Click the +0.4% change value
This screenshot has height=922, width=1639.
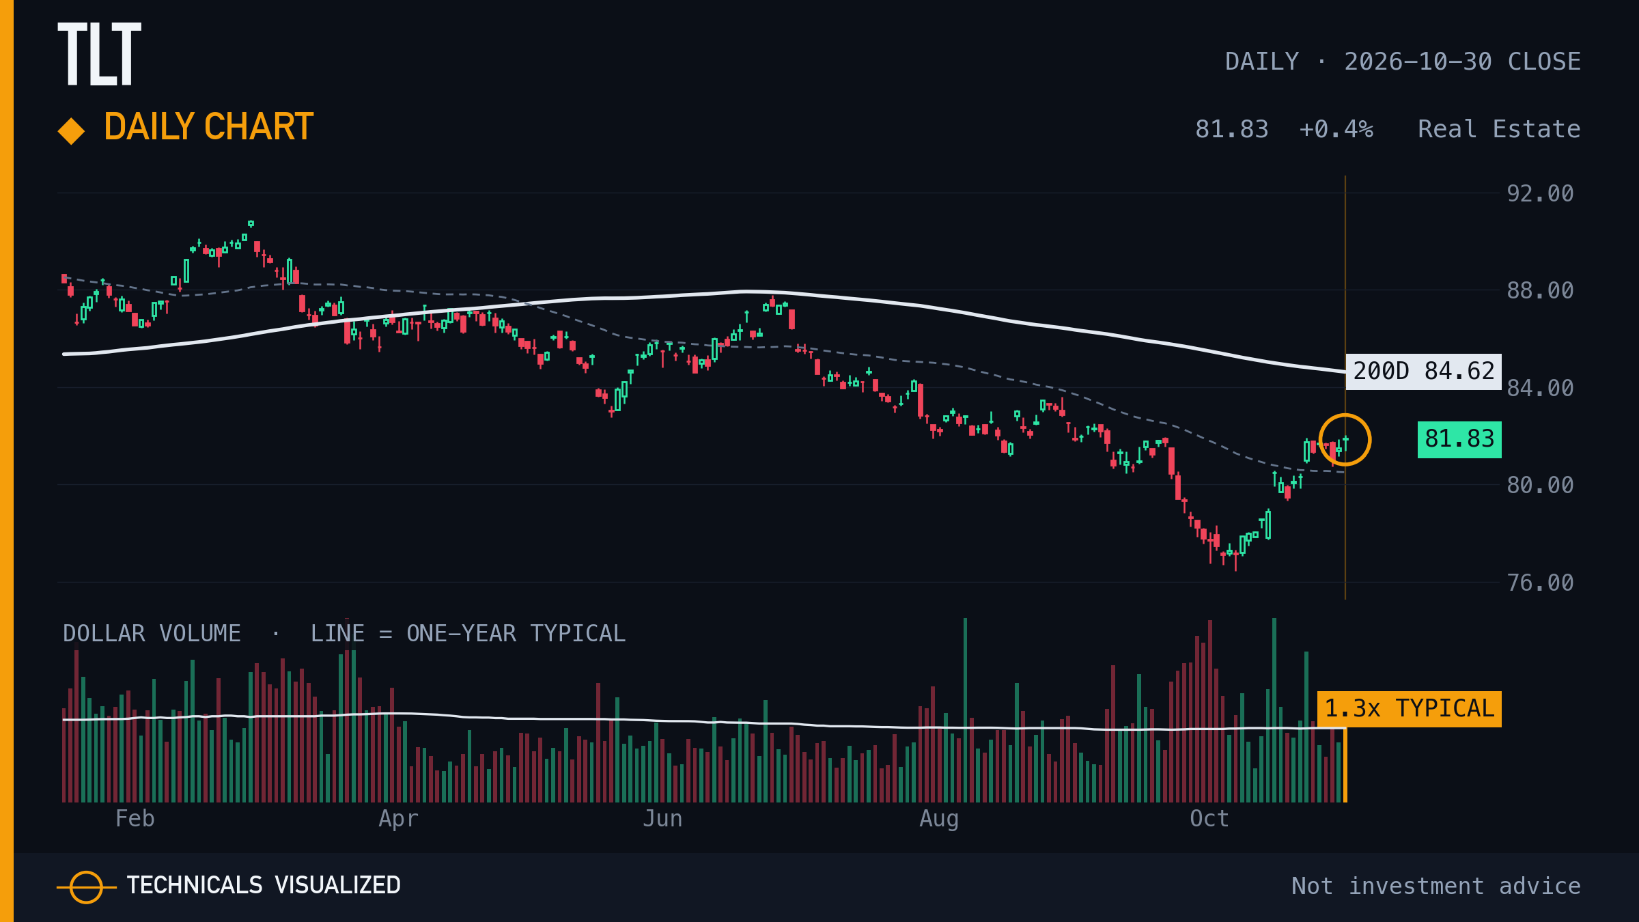click(1336, 129)
